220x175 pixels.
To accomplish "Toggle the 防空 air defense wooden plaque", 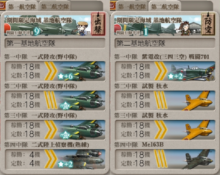I will point(208,24).
